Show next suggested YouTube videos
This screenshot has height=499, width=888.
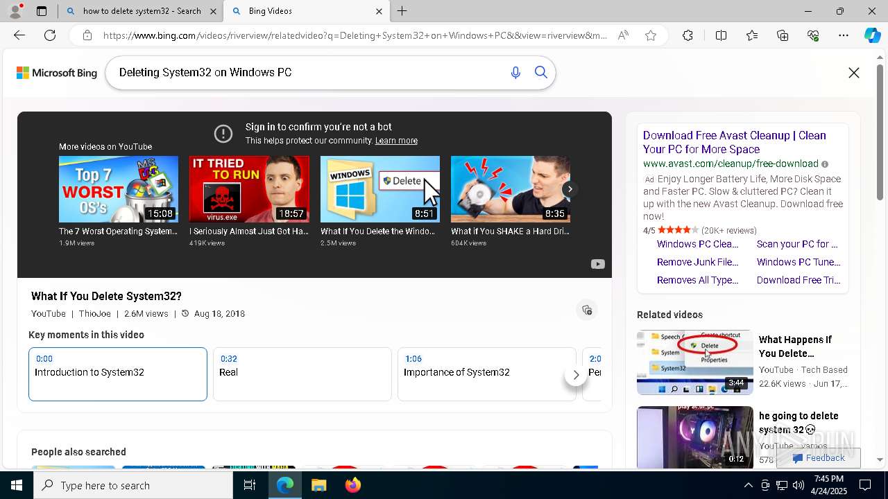click(570, 189)
